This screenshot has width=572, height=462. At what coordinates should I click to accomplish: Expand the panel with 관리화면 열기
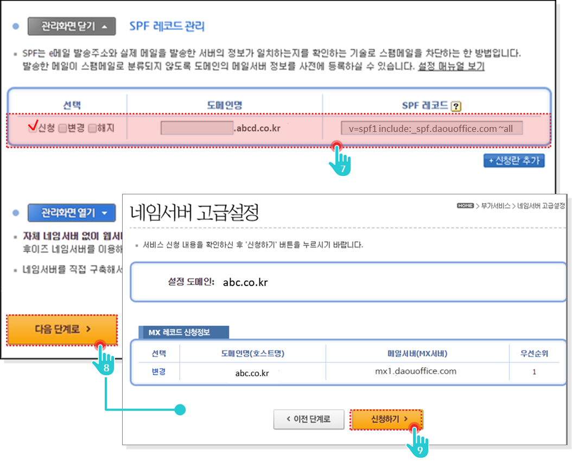pos(72,212)
